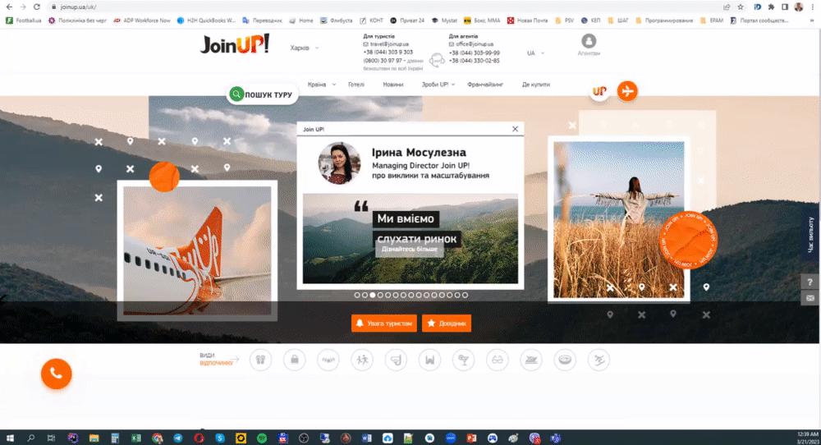Click the travel@joinup.ua email link
This screenshot has height=445, width=821.
389,44
